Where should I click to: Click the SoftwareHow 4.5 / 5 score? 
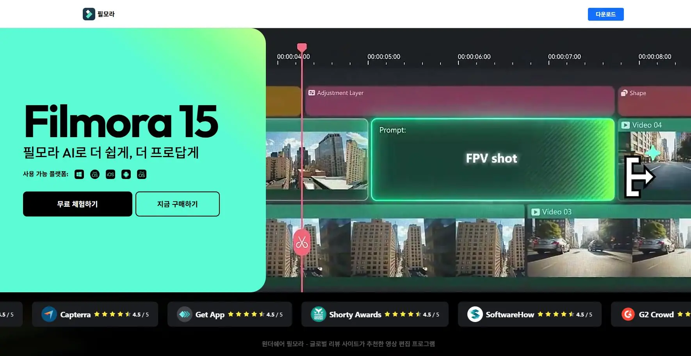point(584,315)
